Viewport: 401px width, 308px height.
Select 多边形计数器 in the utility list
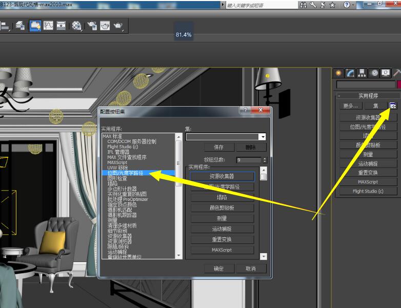click(x=122, y=189)
